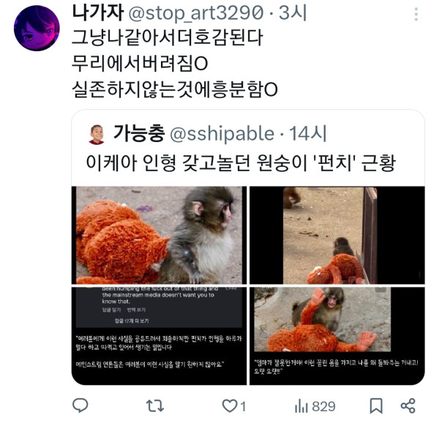Open the three-dot more options menu
Screen dimensions: 439x423
pos(416,14)
